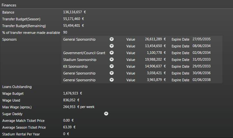The height and width of the screenshot is (138, 233).
Task: Open the Sugar Daddy dropdown
Action: 106,114
